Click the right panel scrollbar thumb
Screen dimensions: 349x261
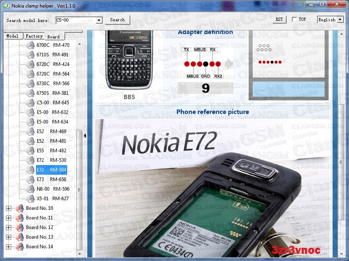341,162
